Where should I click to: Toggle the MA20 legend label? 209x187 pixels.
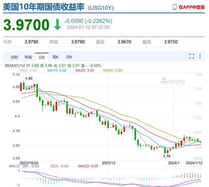tap(85, 70)
